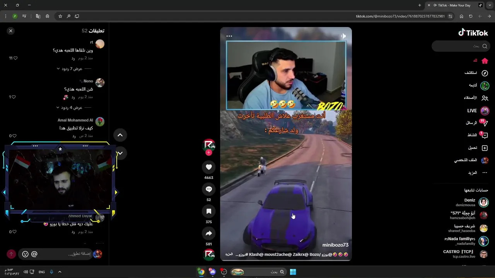
Task: Save video with the bookmark icon
Action: 209,211
